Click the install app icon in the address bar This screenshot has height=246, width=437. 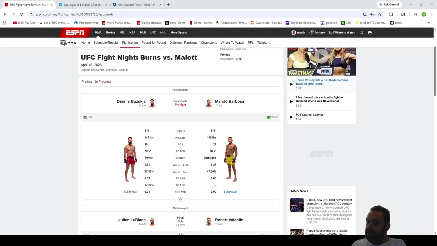(365, 14)
